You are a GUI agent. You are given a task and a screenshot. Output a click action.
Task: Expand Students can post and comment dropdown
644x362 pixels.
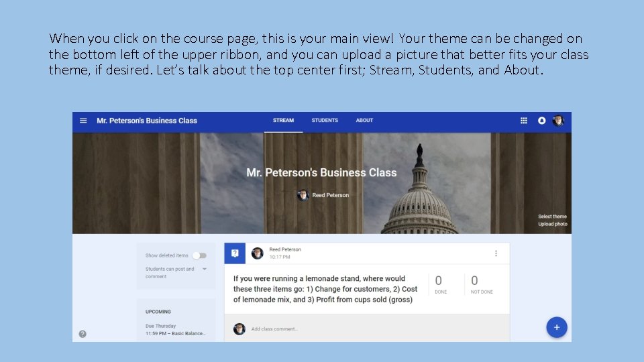(x=204, y=269)
